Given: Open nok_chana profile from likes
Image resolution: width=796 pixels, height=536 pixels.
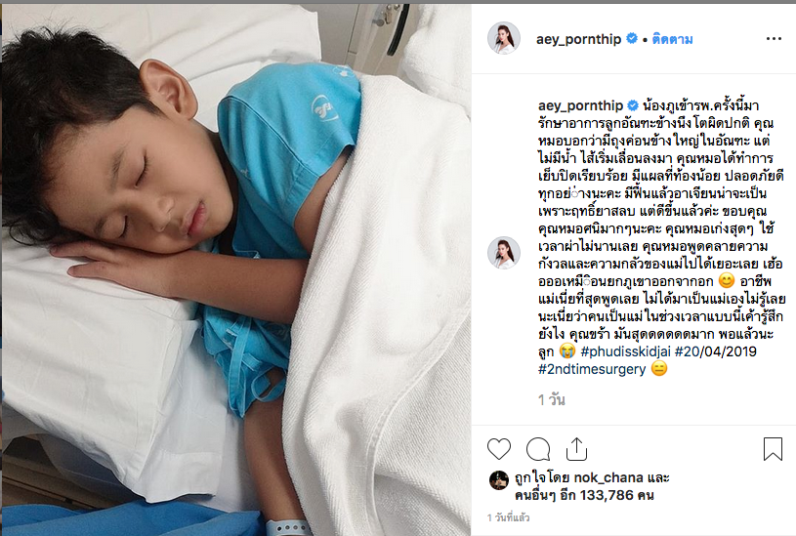Looking at the screenshot, I should click(608, 477).
